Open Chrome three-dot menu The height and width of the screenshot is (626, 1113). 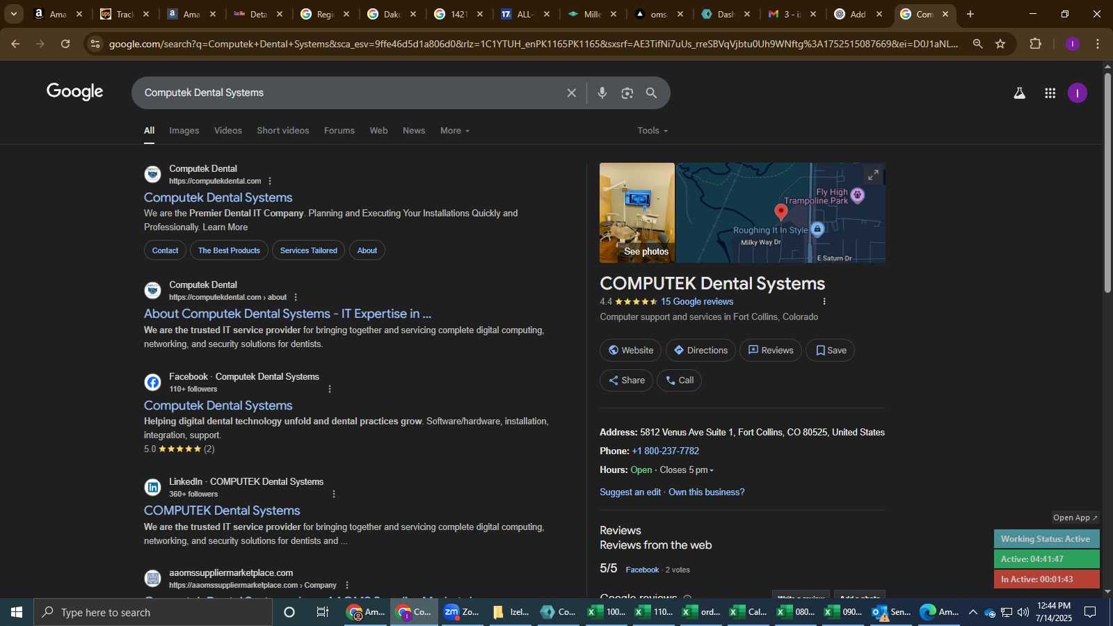pyautogui.click(x=1098, y=44)
